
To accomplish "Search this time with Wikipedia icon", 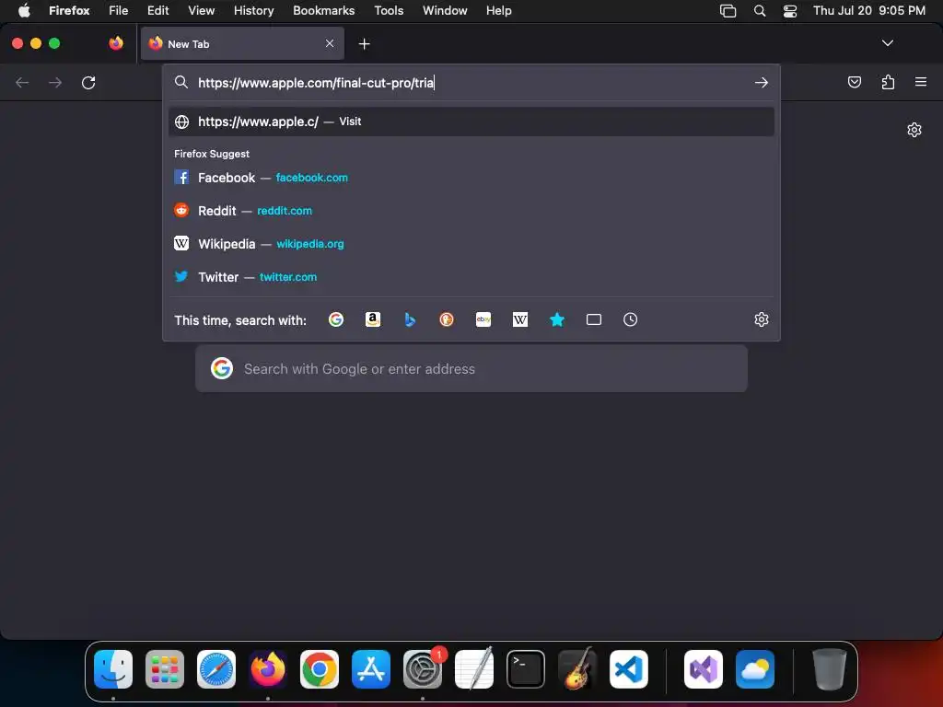I will tap(520, 319).
